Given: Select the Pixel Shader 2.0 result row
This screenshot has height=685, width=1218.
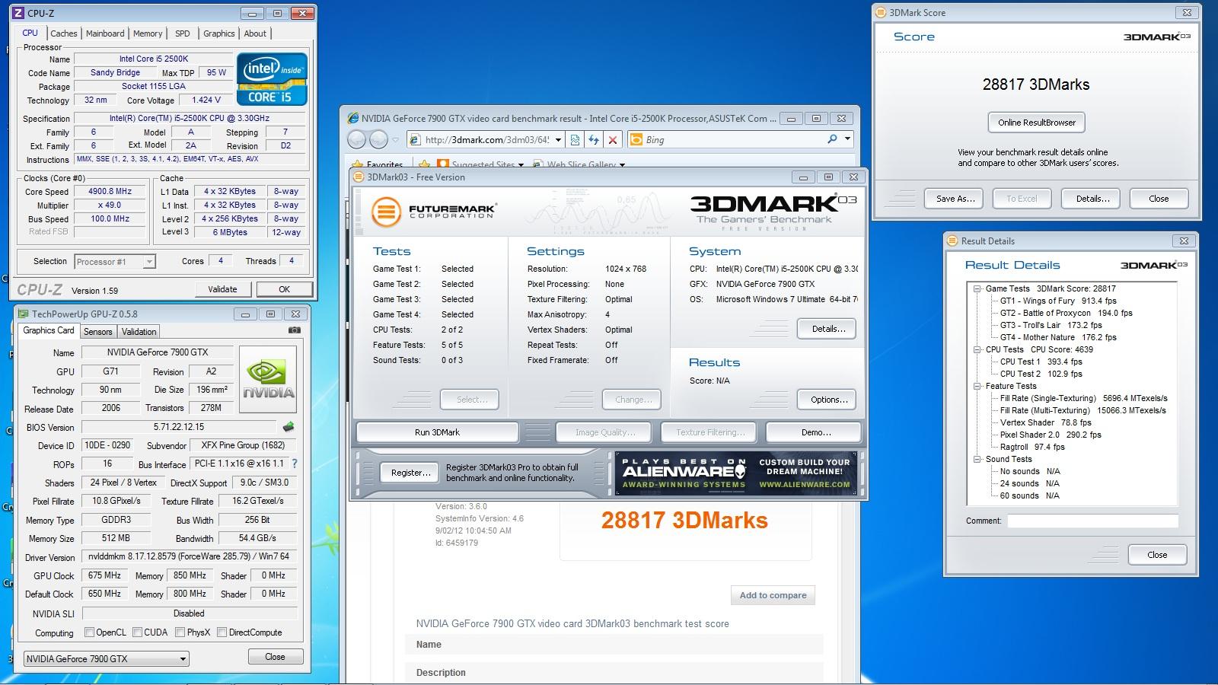Looking at the screenshot, I should click(x=1051, y=435).
